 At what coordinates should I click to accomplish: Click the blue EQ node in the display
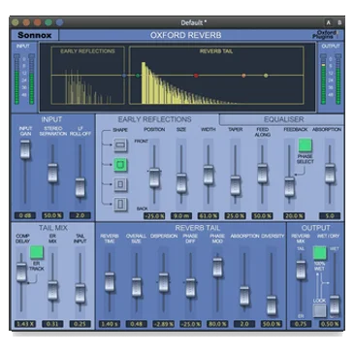(x=124, y=76)
